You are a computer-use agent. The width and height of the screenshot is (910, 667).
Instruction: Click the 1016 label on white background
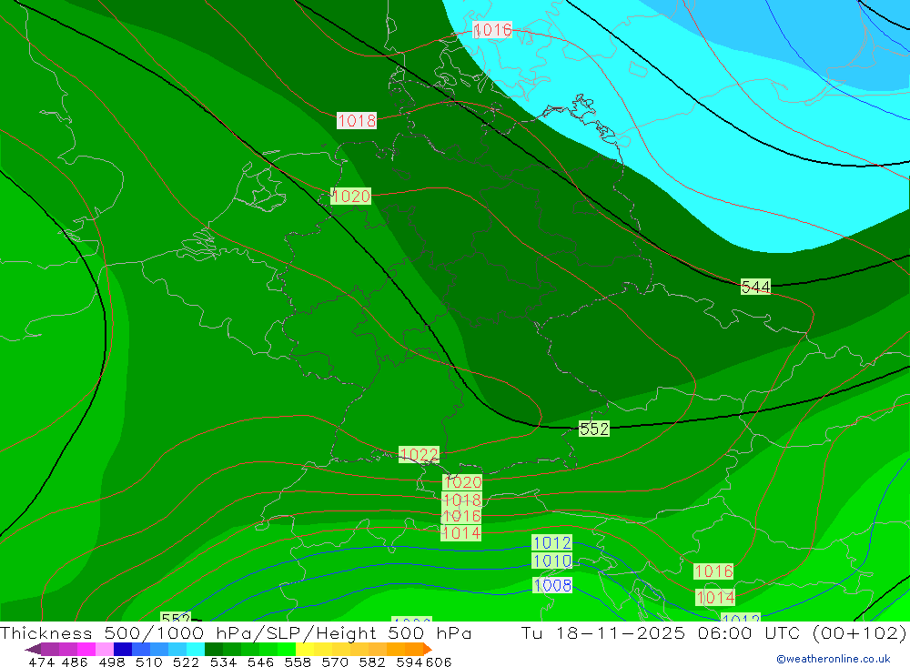[492, 30]
